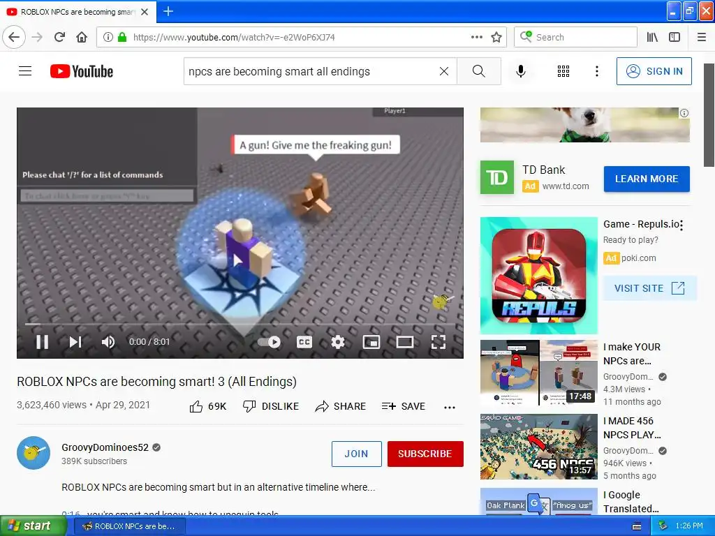Image resolution: width=715 pixels, height=536 pixels.
Task: Open more actions ellipsis below video
Action: click(x=450, y=407)
